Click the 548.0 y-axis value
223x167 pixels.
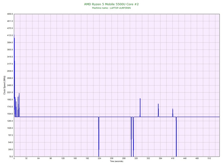tap(11, 142)
